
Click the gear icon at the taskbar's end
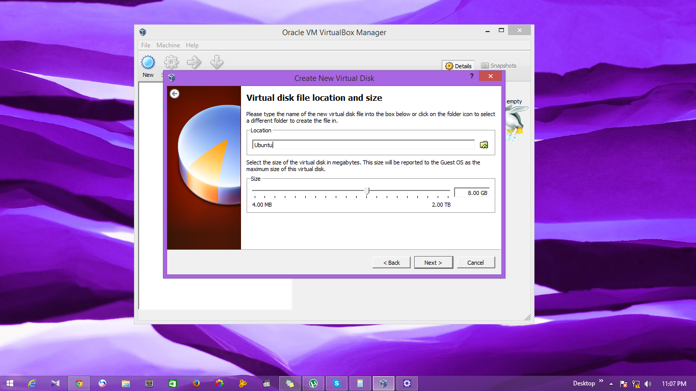pyautogui.click(x=407, y=383)
